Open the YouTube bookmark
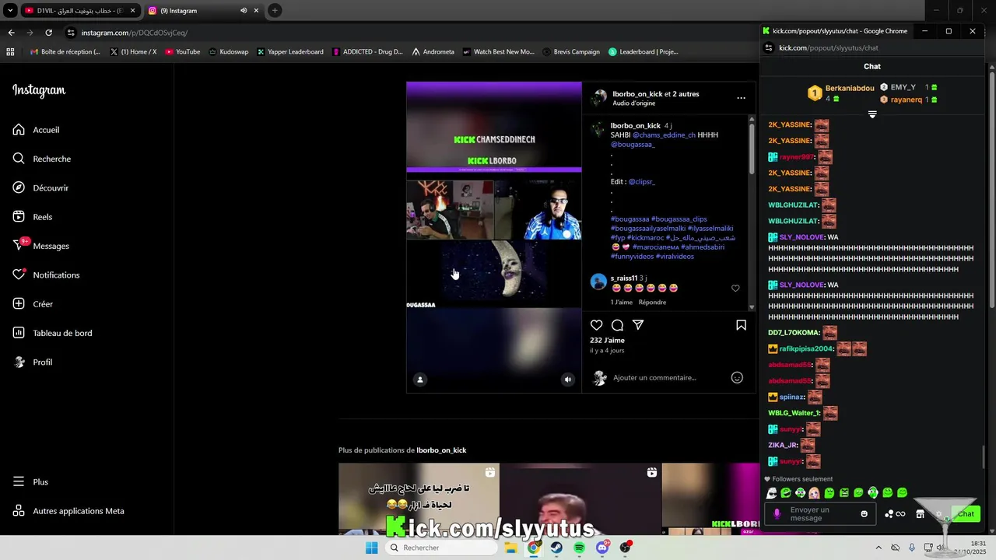The image size is (996, 560). (182, 52)
